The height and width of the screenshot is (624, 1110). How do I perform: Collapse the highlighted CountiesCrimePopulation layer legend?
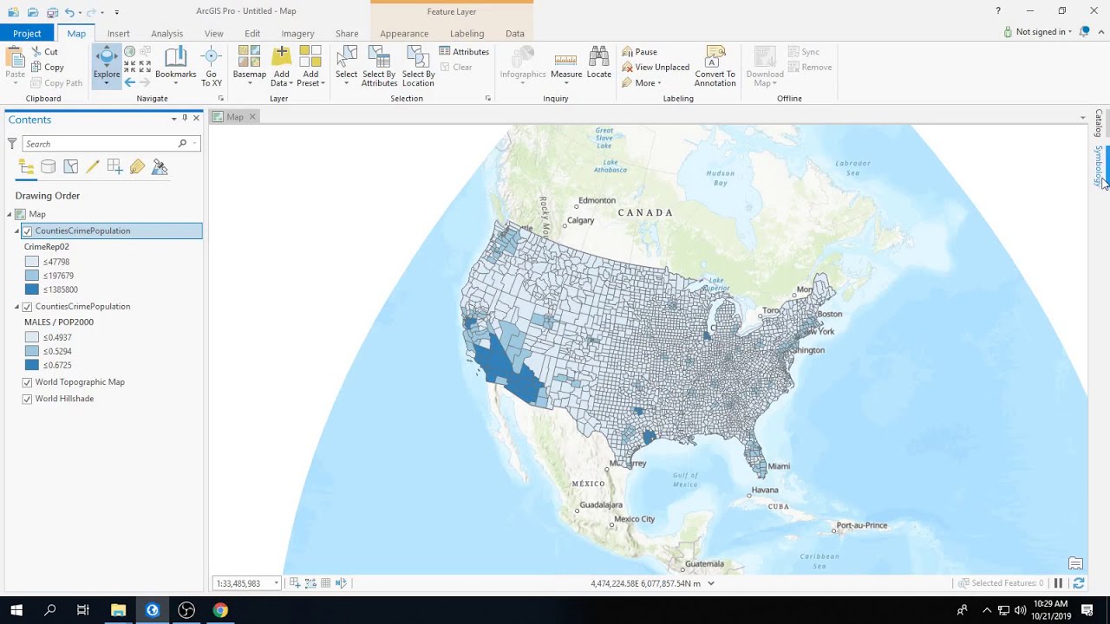[x=16, y=231]
